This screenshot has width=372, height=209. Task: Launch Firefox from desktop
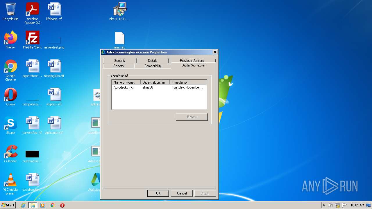click(x=10, y=40)
